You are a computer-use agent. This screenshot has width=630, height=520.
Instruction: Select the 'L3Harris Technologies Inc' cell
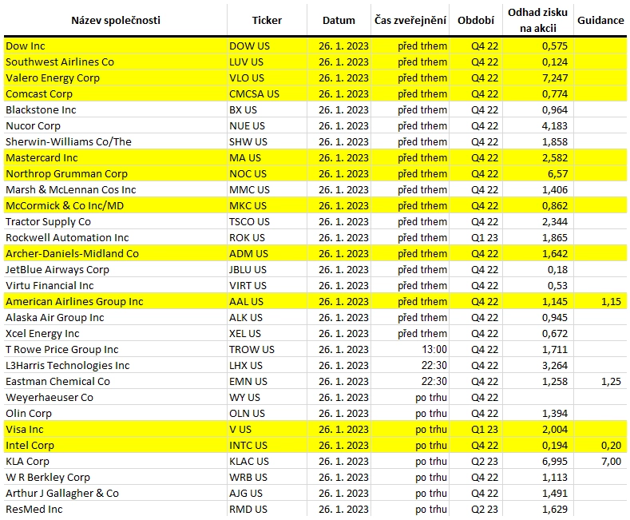115,365
